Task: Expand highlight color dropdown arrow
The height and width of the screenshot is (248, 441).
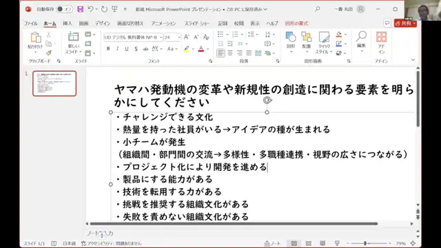Action: [193, 49]
